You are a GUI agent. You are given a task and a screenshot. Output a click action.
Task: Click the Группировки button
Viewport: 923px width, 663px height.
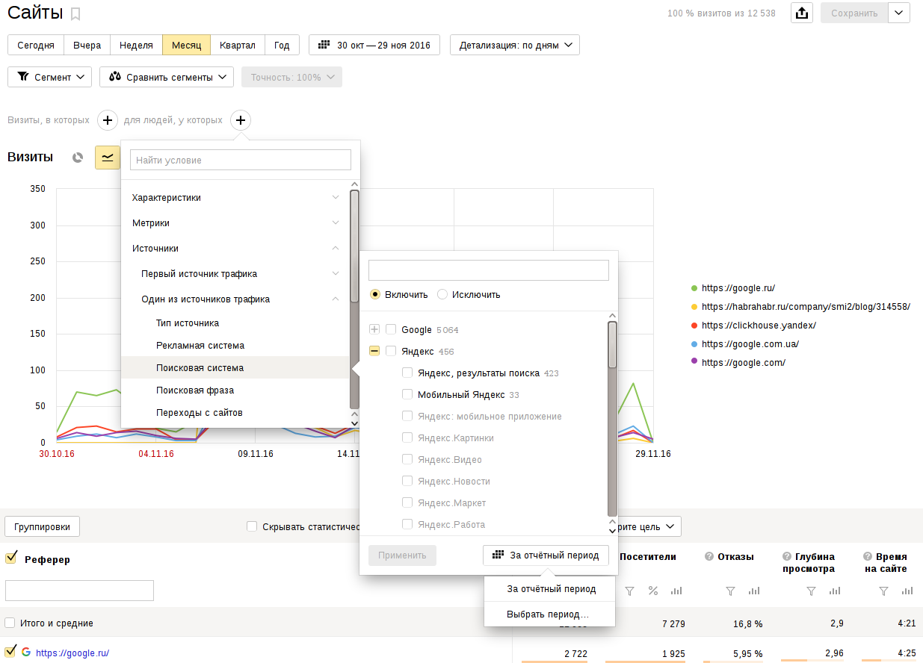pos(43,526)
